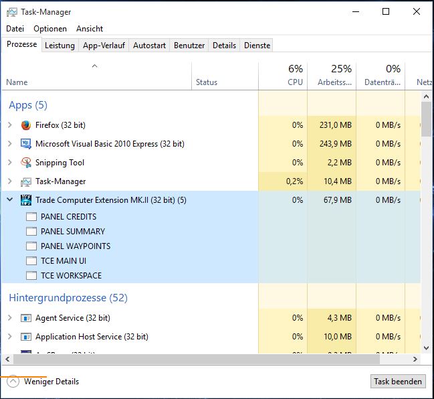The width and height of the screenshot is (434, 399).
Task: Expand the Snipping Tool process group
Action: coord(10,163)
